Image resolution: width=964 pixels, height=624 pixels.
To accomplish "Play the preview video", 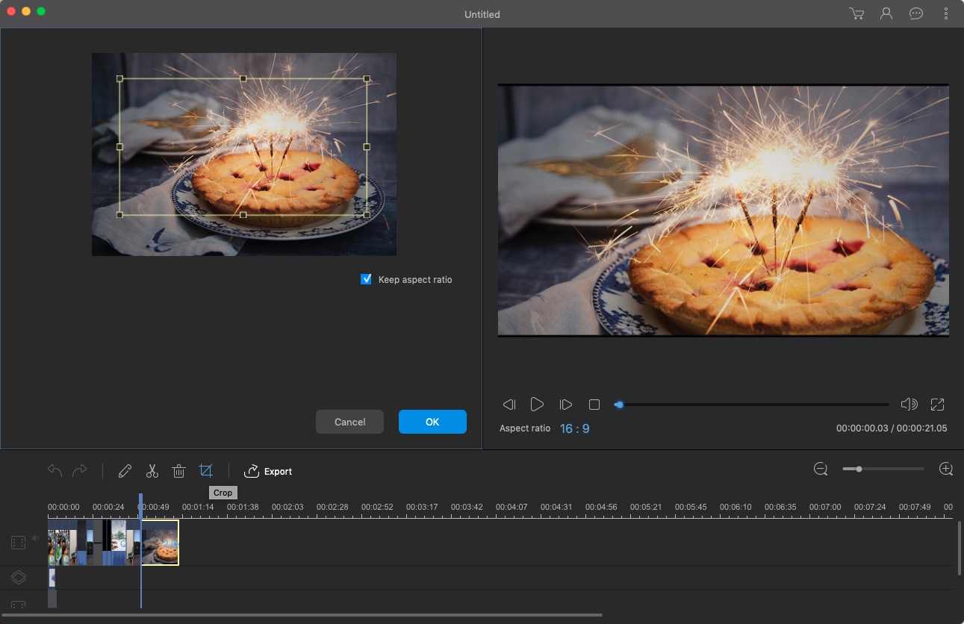I will click(537, 405).
